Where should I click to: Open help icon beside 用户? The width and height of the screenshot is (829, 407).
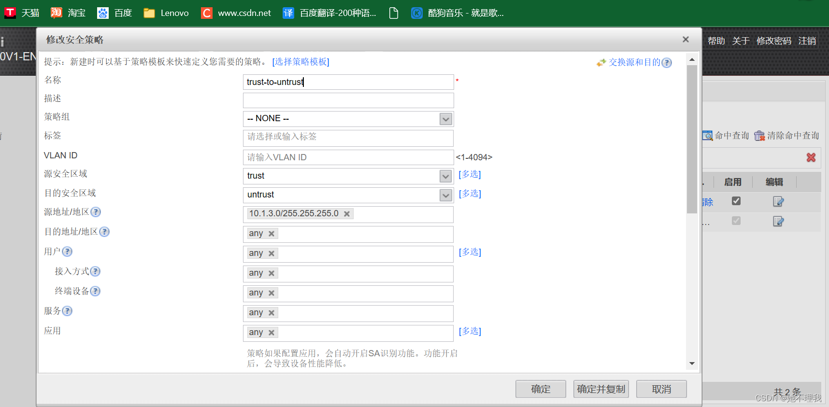[67, 252]
